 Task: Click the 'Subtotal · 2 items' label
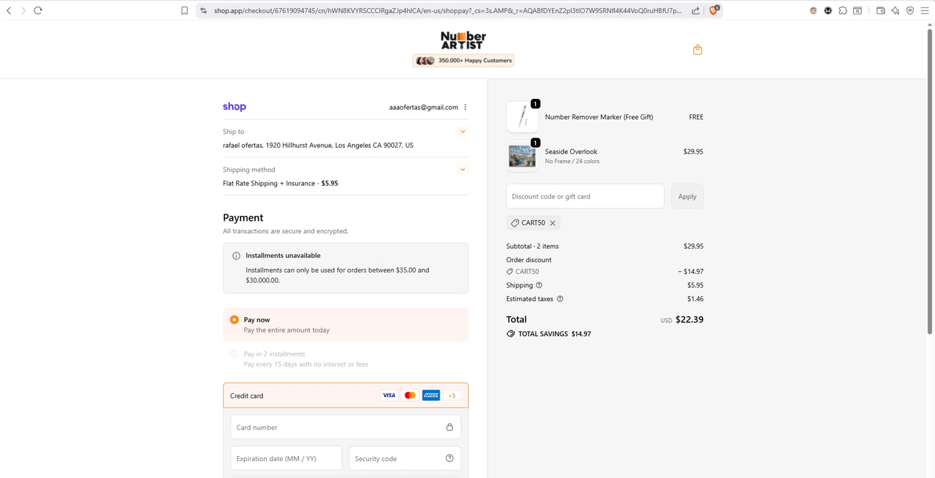[532, 246]
